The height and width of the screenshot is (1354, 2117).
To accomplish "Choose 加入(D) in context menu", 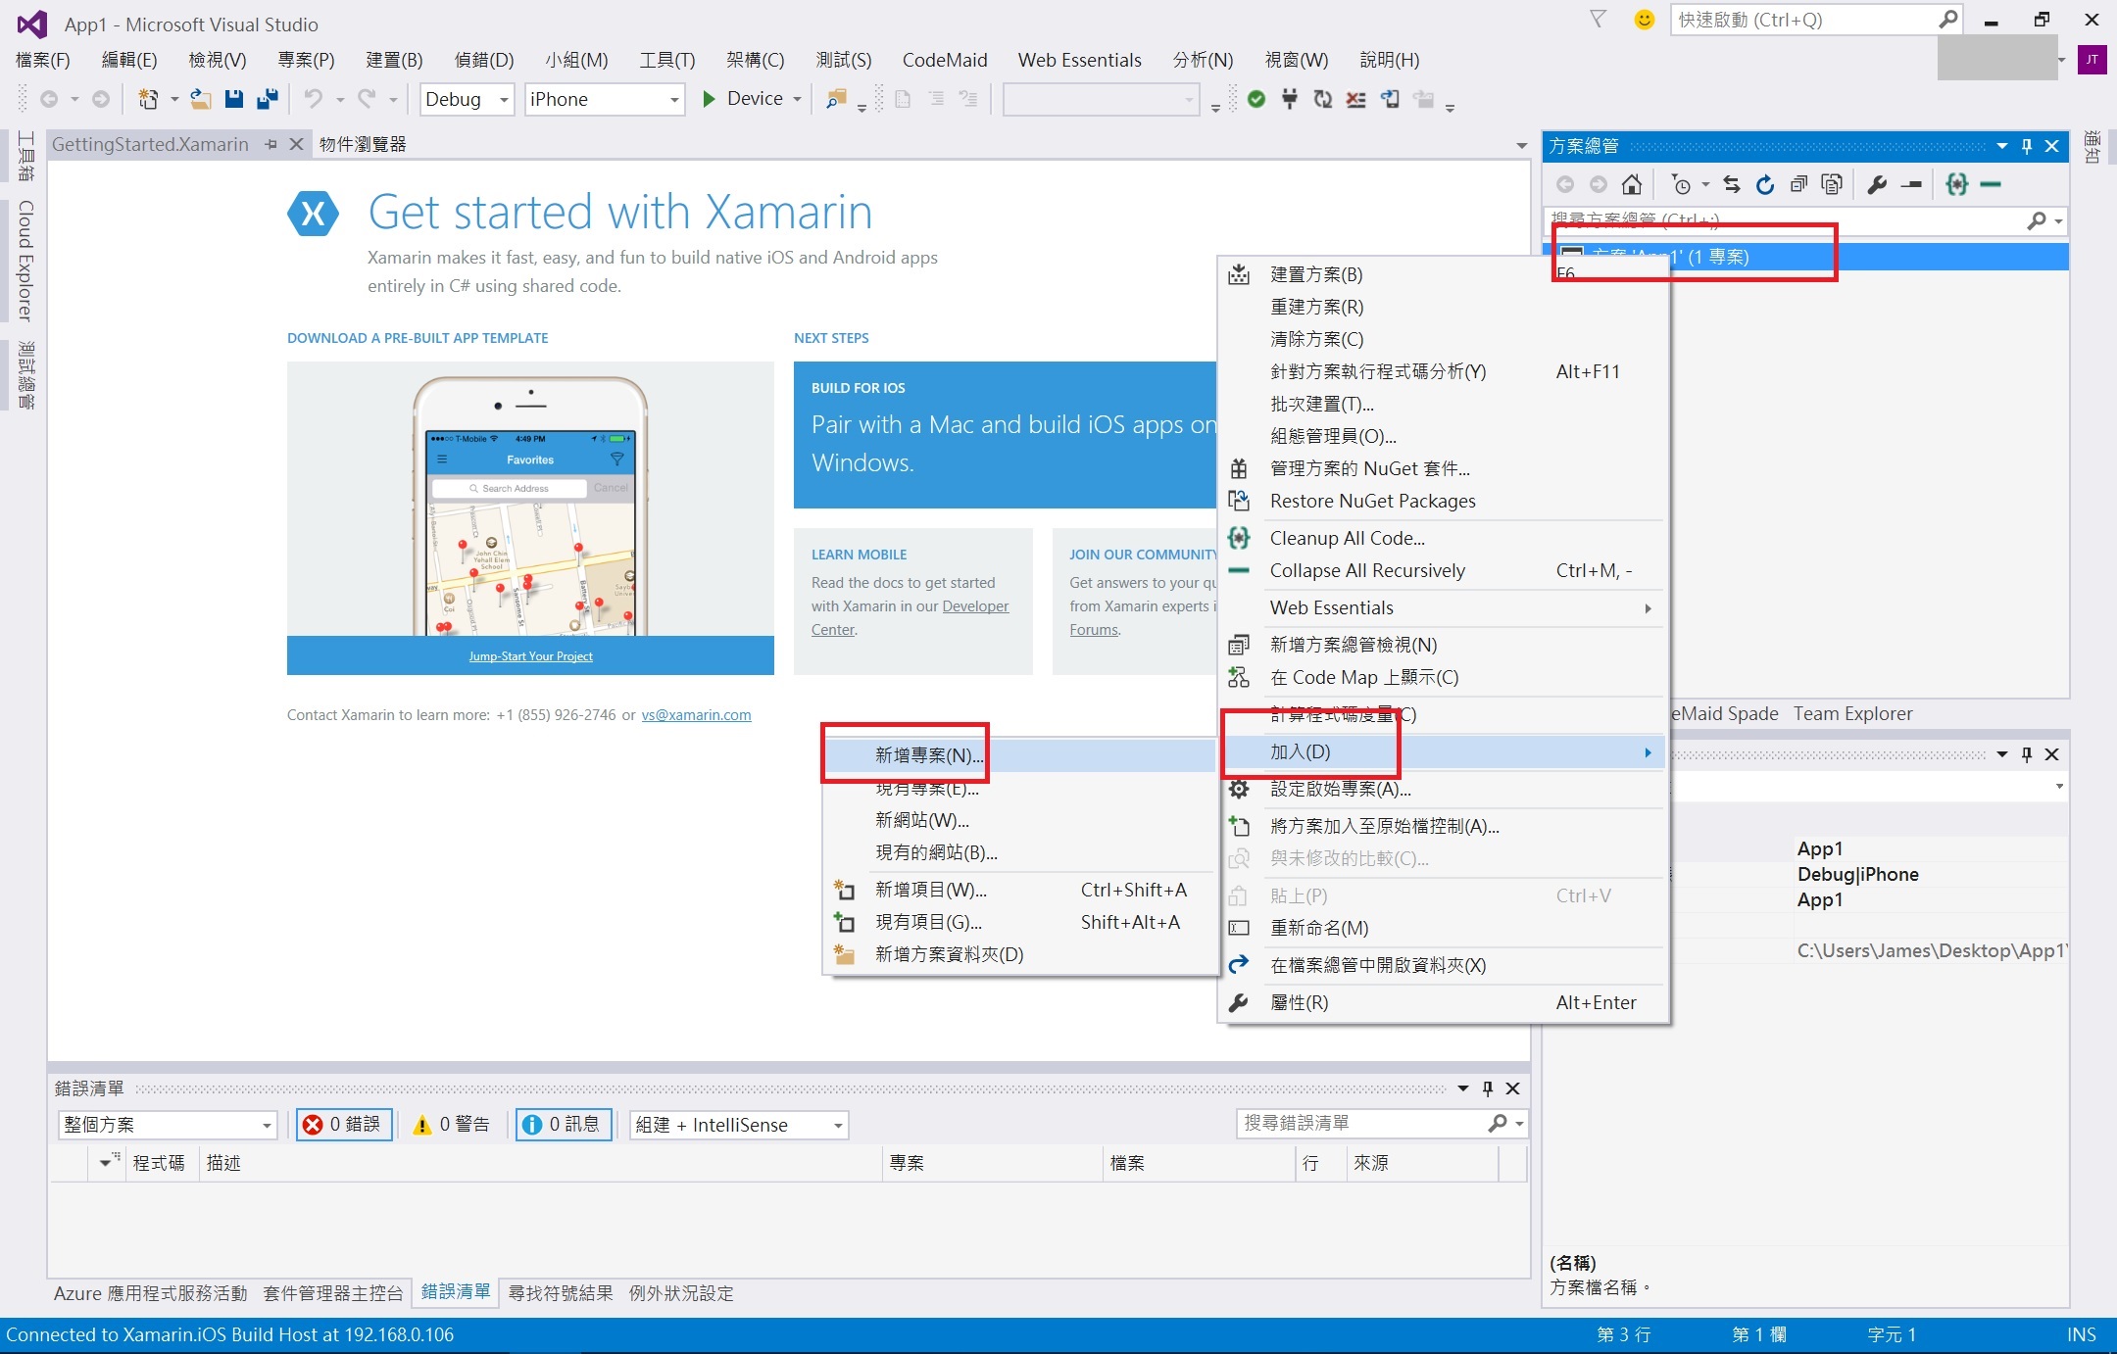I will [x=1443, y=751].
